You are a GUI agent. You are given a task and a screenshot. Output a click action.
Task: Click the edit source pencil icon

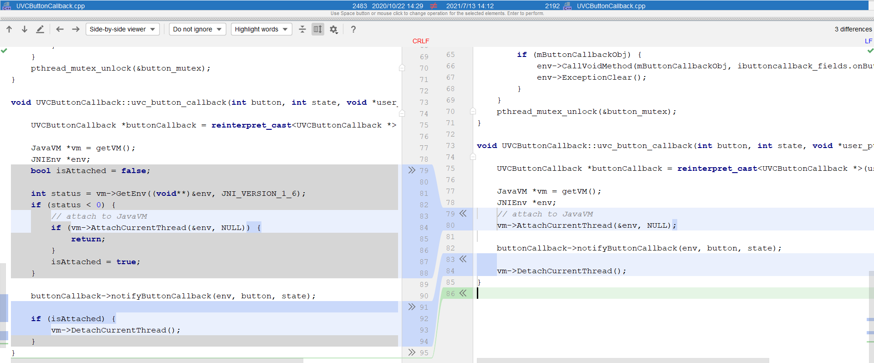[40, 29]
